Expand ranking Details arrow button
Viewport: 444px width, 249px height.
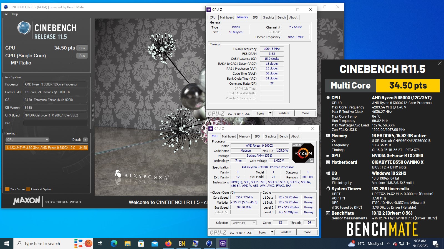(85, 140)
